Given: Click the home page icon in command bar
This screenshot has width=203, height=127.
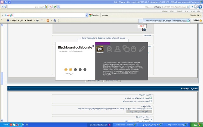Looking at the screenshot, I should pyautogui.click(x=55, y=20).
